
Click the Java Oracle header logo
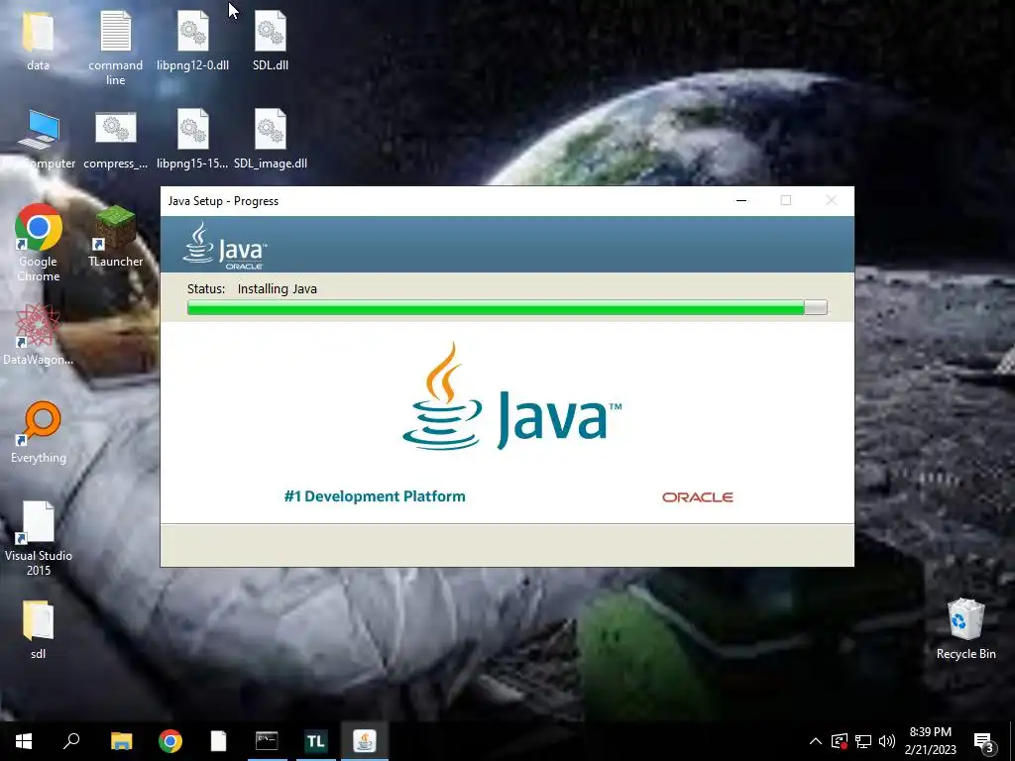point(225,246)
